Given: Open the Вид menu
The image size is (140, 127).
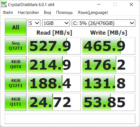Looking at the screenshot, I should tap(47, 12).
